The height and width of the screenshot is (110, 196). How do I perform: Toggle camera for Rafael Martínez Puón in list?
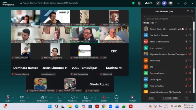pyautogui.click(x=190, y=41)
